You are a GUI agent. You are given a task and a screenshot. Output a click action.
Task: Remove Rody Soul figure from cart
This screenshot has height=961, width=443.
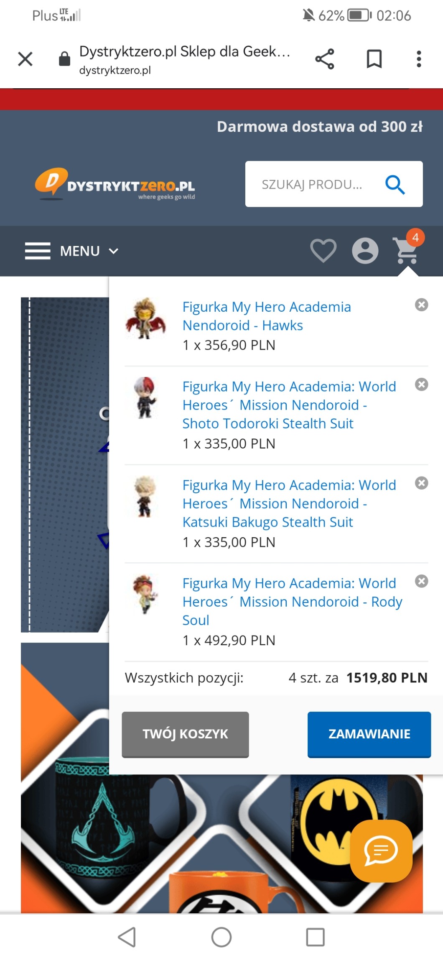(421, 581)
